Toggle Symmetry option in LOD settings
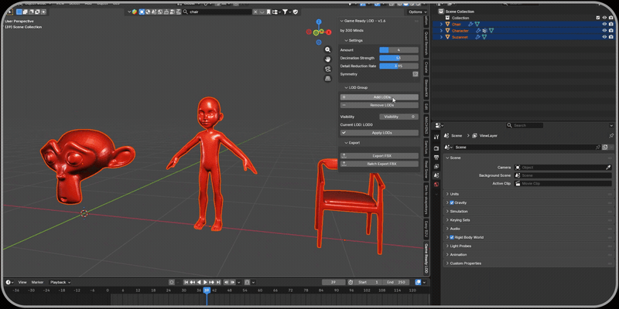This screenshot has height=309, width=619. 416,74
